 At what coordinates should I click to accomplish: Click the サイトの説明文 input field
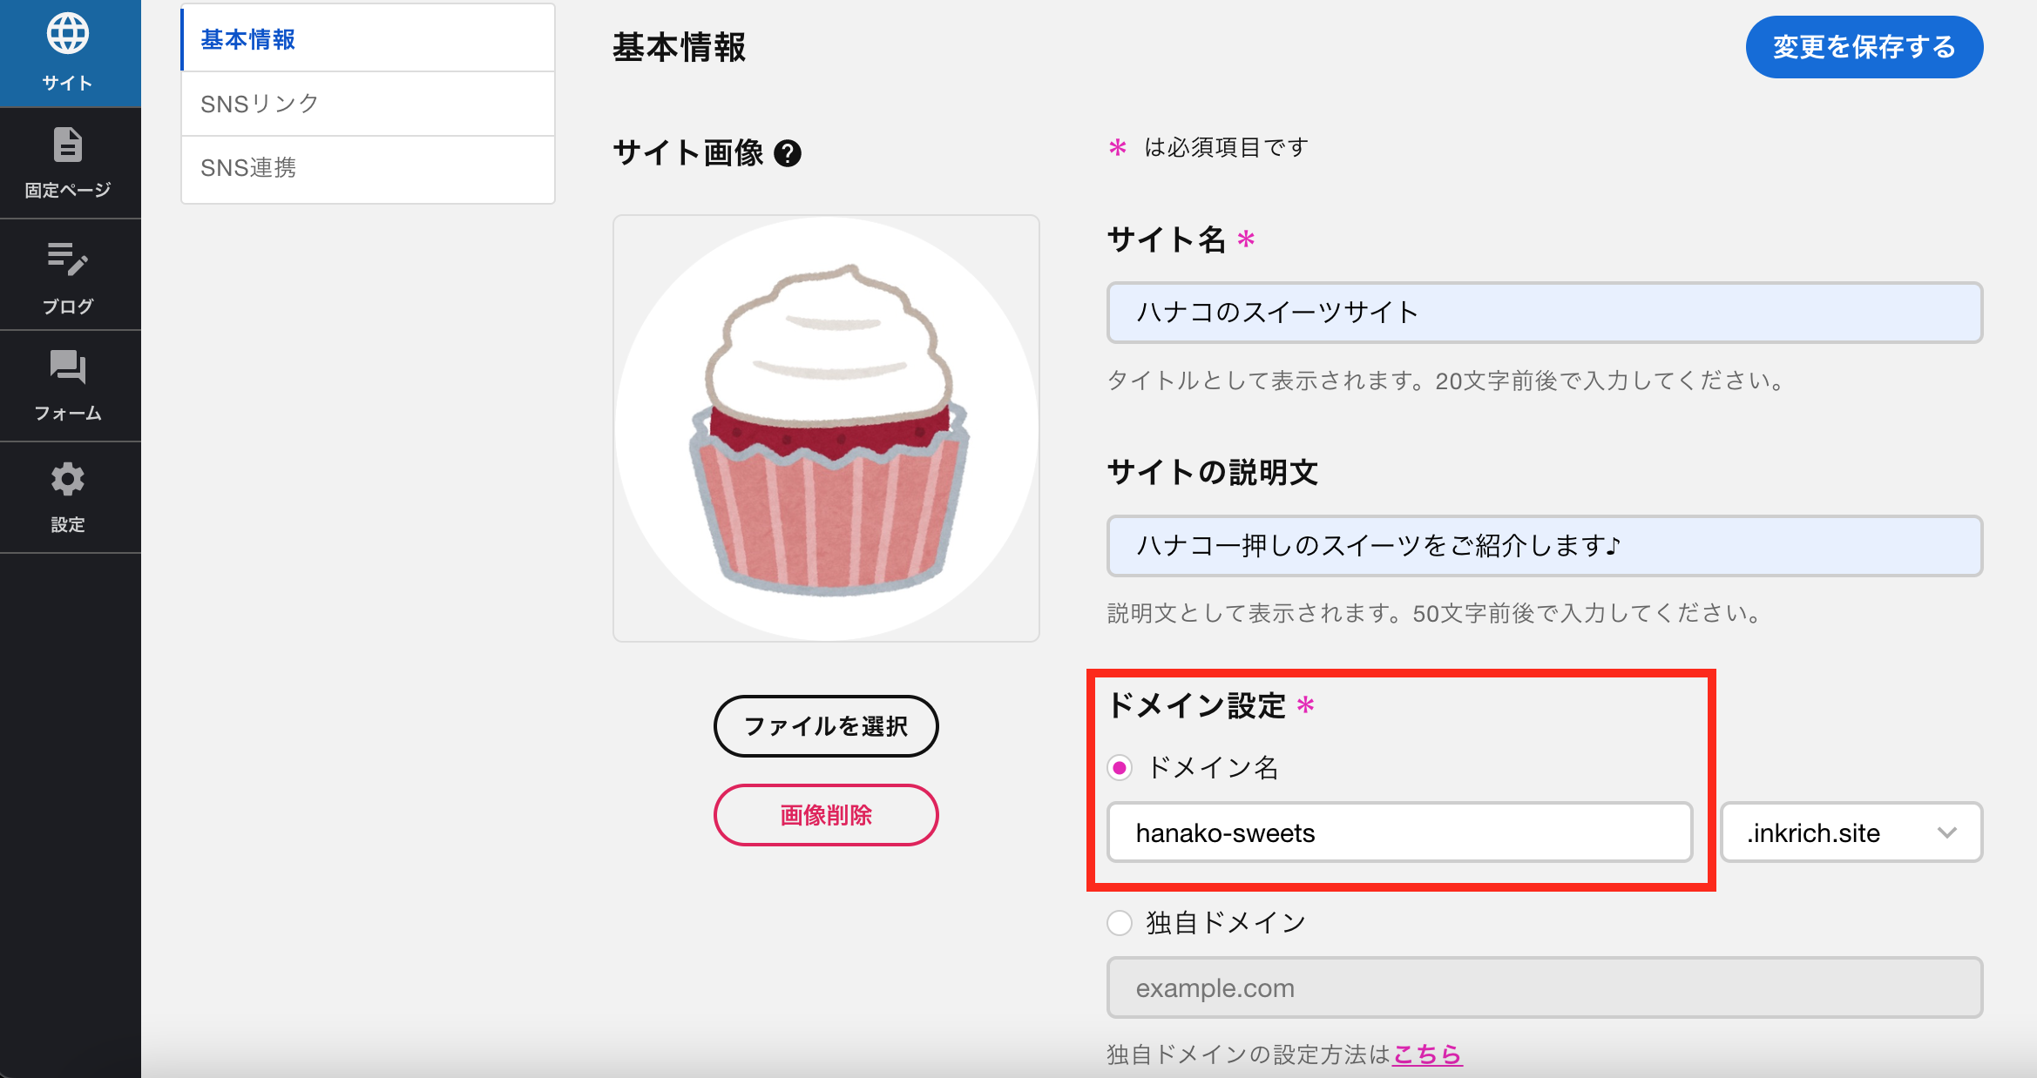pos(1545,545)
